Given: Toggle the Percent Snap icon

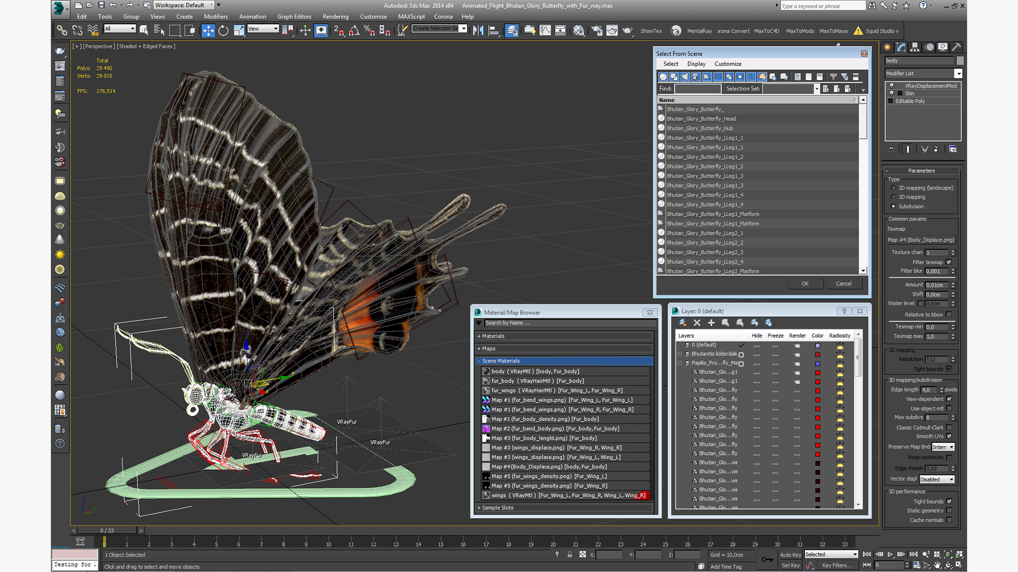Looking at the screenshot, I should pyautogui.click(x=370, y=30).
